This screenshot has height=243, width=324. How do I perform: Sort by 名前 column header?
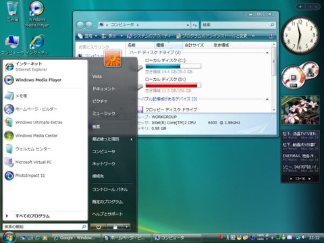coord(140,45)
